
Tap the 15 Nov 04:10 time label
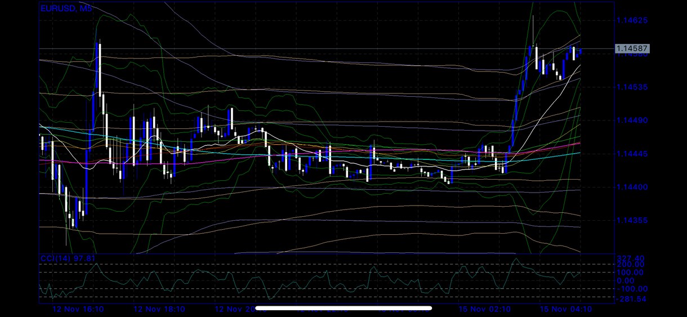[566, 310]
